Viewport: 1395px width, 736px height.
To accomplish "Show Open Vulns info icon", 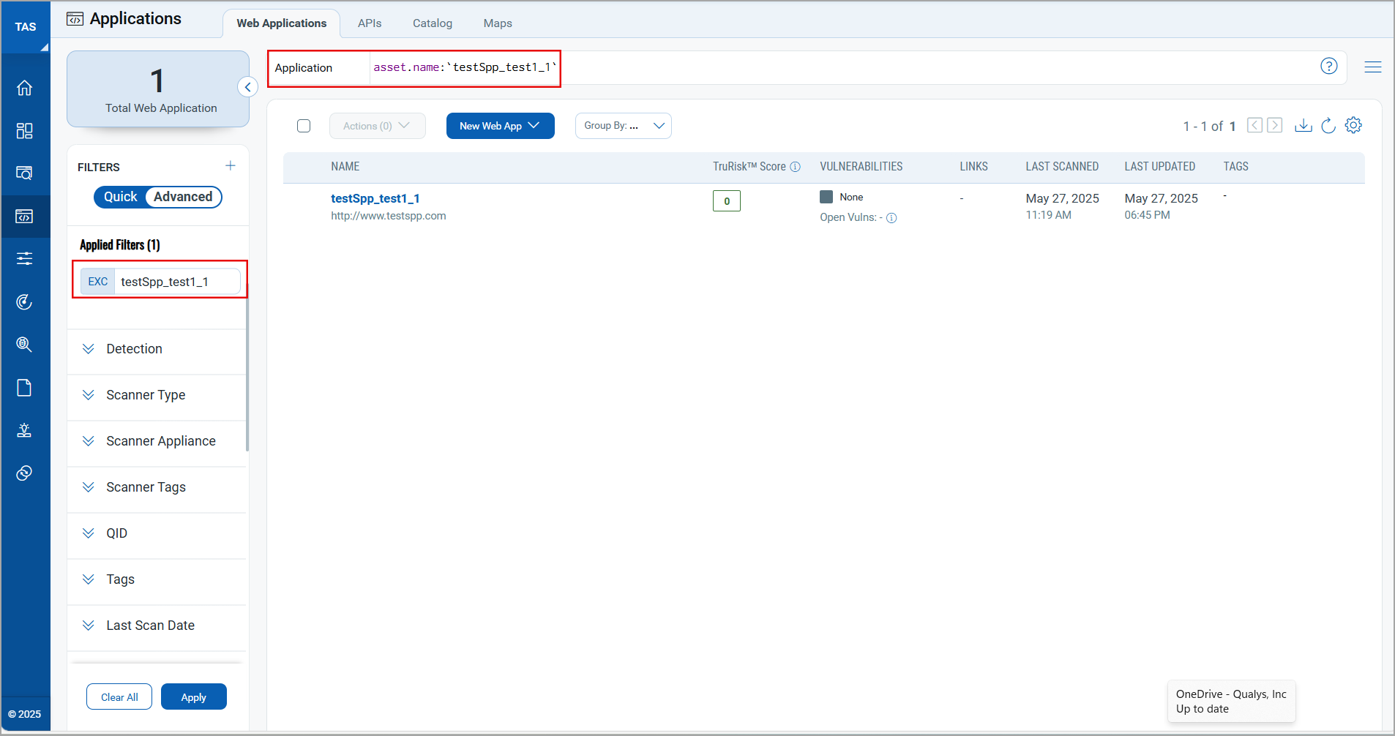I will (x=891, y=218).
